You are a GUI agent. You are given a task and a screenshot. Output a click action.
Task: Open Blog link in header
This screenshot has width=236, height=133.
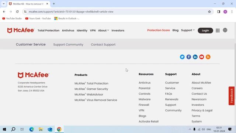[x=176, y=30]
